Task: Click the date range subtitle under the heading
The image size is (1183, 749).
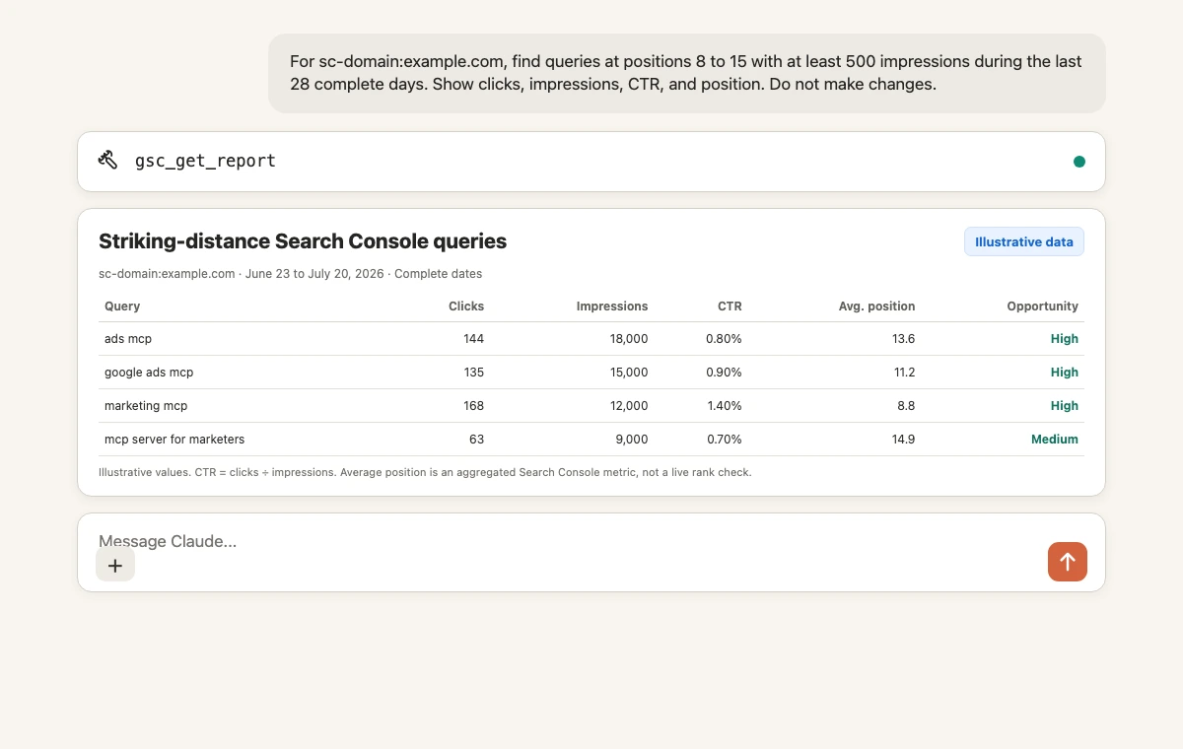Action: tap(291, 274)
